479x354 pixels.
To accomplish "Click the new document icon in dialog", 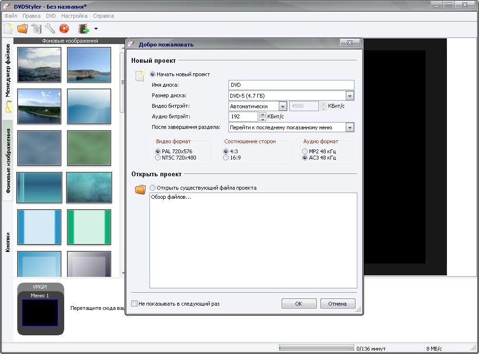I will pos(140,76).
